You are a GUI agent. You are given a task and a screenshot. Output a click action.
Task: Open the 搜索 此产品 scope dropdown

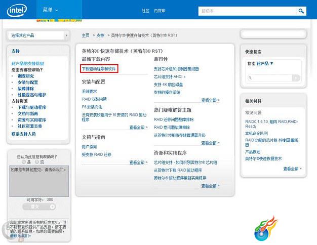[x=260, y=63]
